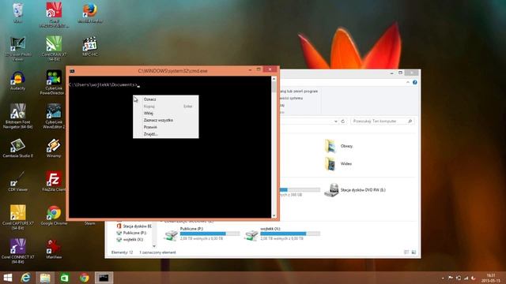Switch to cmd window on taskbar
The height and width of the screenshot is (284, 506).
click(104, 278)
